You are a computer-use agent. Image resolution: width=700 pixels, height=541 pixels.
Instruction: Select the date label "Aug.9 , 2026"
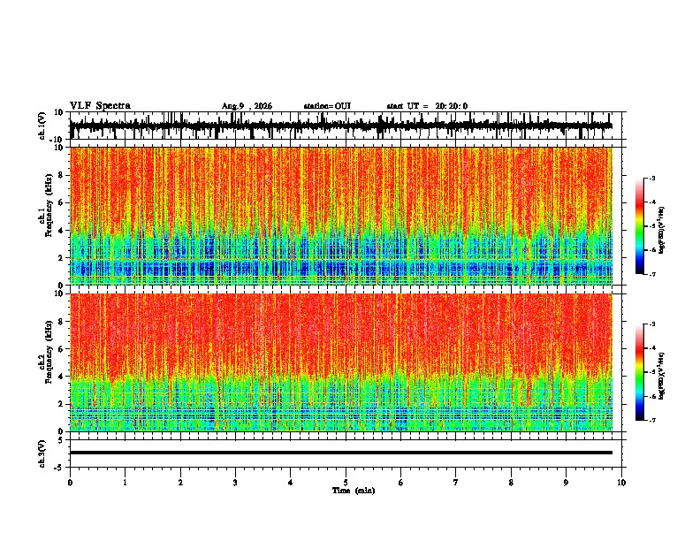click(247, 106)
